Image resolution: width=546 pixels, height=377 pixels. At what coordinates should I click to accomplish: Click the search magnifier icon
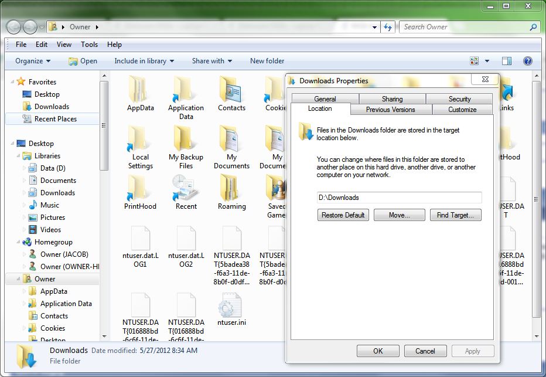point(533,27)
